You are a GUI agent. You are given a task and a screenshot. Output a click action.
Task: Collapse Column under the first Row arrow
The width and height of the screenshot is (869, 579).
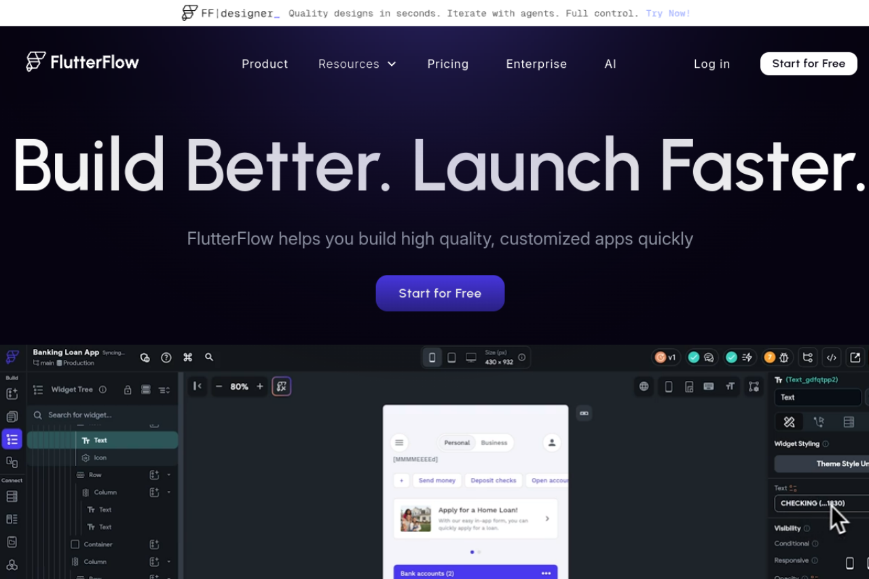point(169,492)
